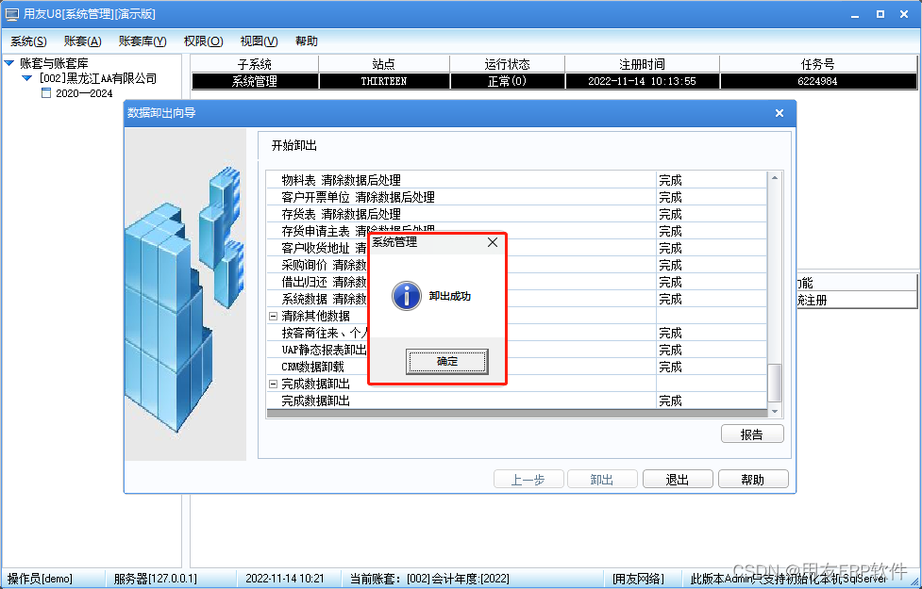Collapse the 清除其他数据 group
Viewport: 922px width, 589px height.
pos(273,316)
